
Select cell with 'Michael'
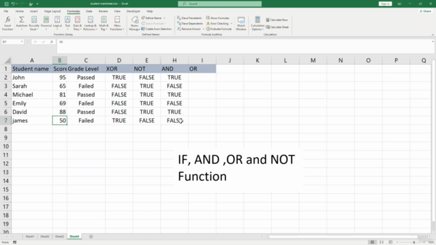[x=32, y=95]
